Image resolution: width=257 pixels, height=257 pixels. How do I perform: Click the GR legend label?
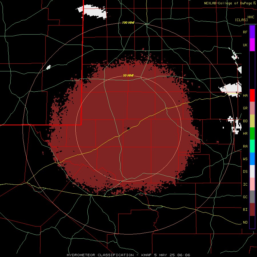[245, 108]
